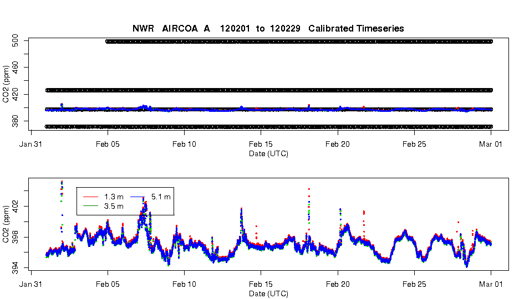Click the 'Date (UTC)' label under the lower chart
This screenshot has width=519, height=299.
pos(268,293)
